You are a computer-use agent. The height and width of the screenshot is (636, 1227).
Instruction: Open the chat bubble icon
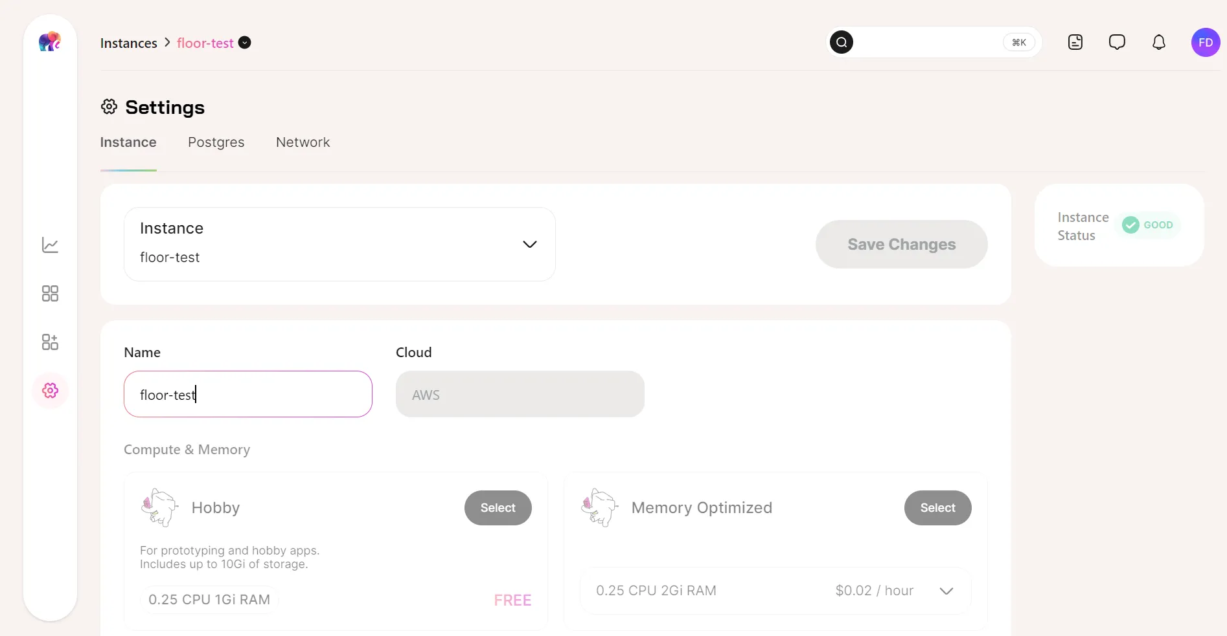pyautogui.click(x=1117, y=43)
